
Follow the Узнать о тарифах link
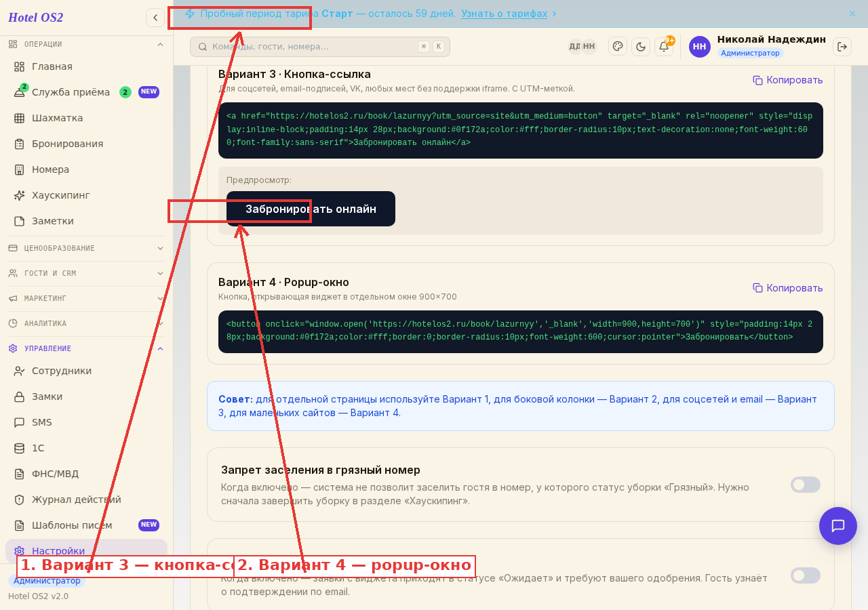pos(504,14)
